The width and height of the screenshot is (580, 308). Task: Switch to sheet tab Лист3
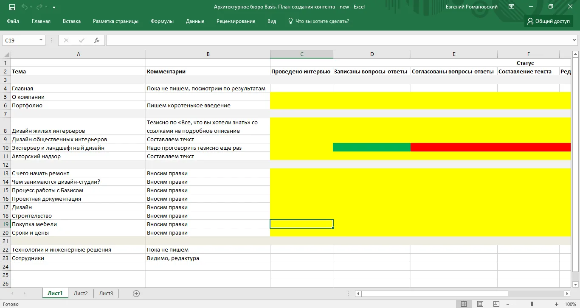(x=106, y=293)
